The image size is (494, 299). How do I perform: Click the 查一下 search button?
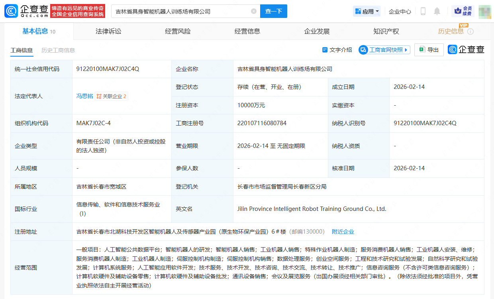coord(274,11)
